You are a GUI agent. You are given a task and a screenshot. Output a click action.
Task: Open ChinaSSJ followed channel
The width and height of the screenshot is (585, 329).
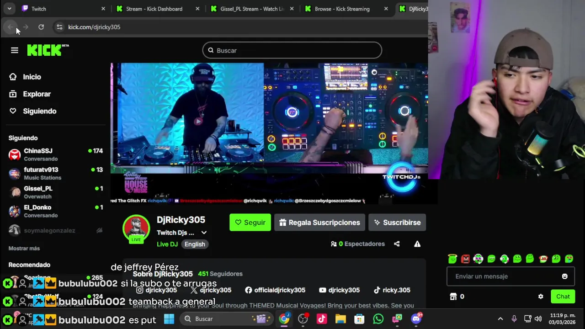[x=55, y=154]
